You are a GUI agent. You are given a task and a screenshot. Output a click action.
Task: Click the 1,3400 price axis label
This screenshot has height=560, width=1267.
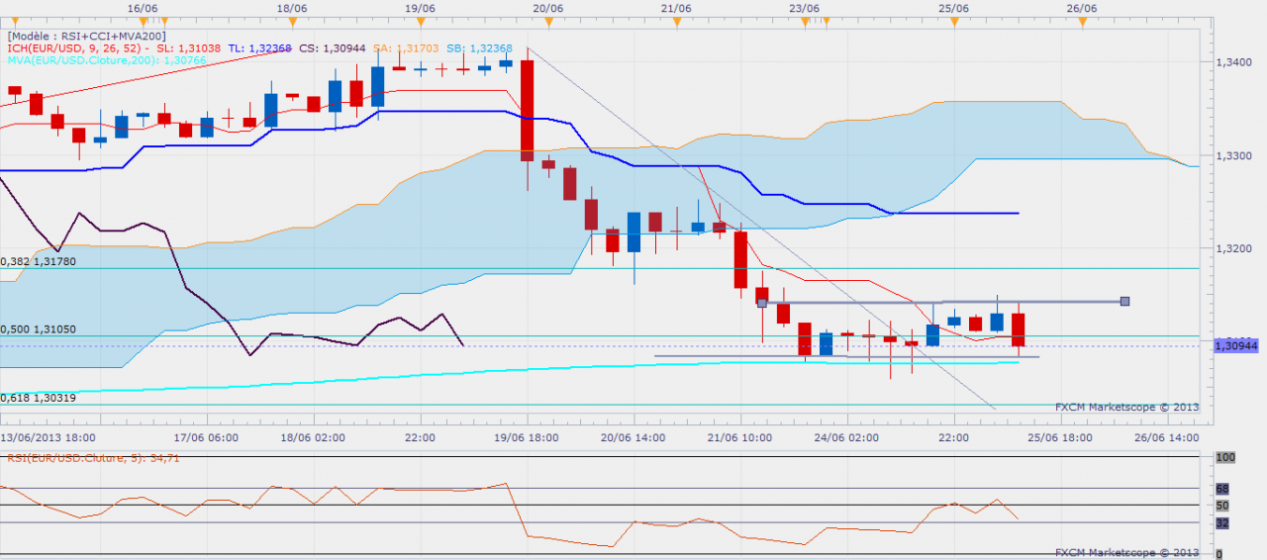click(x=1232, y=62)
